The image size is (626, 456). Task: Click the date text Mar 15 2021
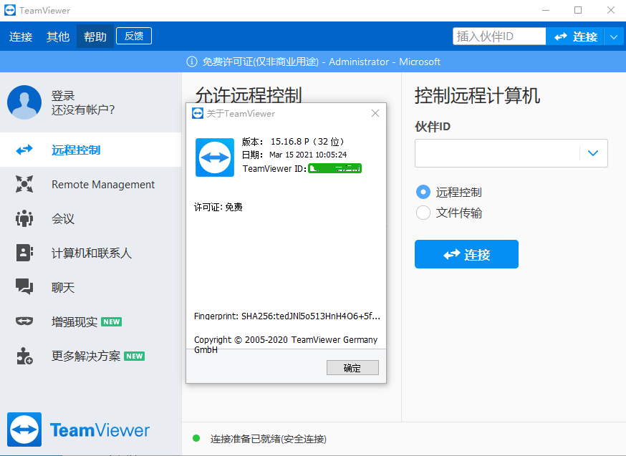point(308,155)
